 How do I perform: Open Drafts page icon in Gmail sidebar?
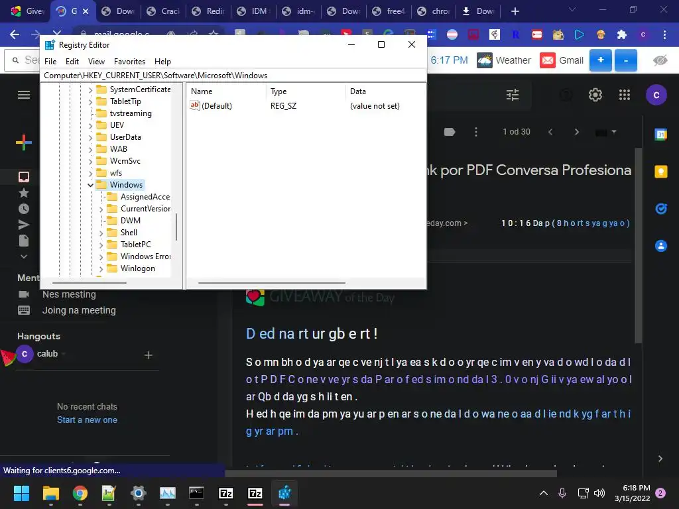24,241
